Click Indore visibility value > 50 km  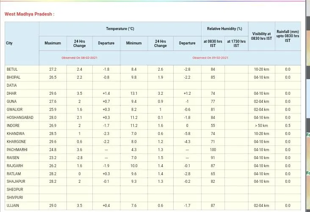tap(261, 126)
